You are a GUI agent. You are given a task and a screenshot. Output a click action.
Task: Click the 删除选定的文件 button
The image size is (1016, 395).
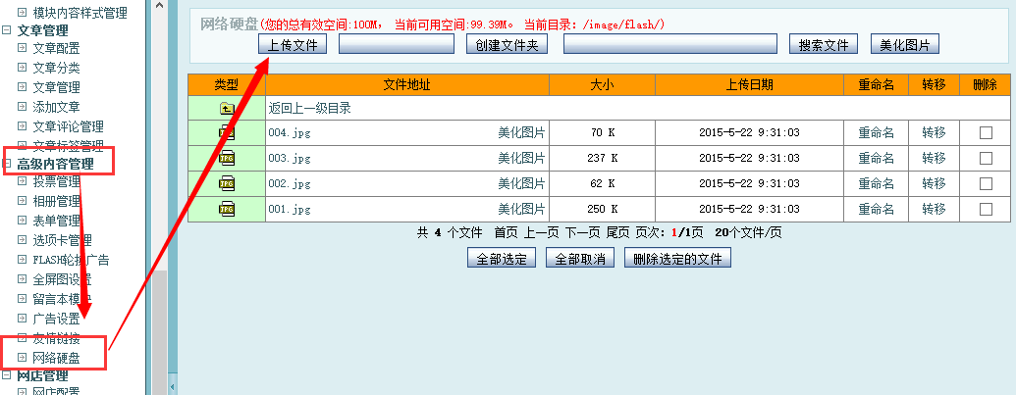677,259
